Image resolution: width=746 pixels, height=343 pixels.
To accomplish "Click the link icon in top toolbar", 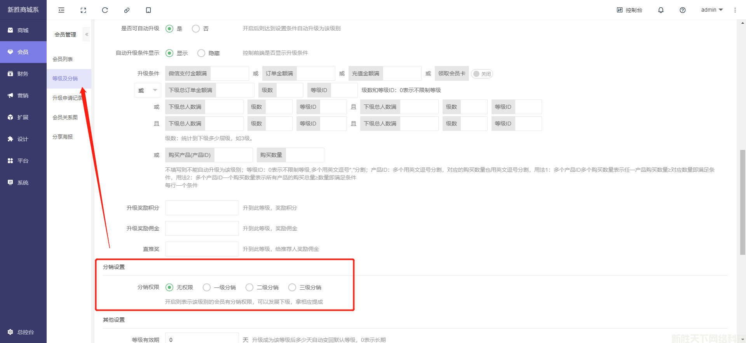I will point(127,10).
